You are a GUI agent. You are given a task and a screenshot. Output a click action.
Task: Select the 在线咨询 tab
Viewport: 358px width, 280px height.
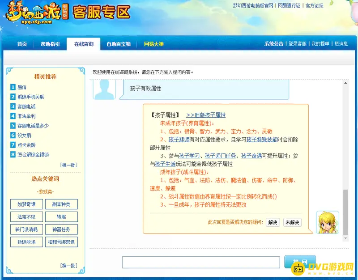[x=84, y=44]
